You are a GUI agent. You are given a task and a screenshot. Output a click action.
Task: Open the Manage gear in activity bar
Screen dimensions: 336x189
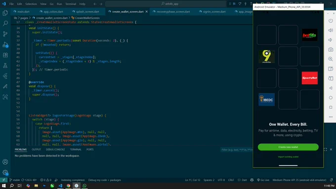[5, 172]
